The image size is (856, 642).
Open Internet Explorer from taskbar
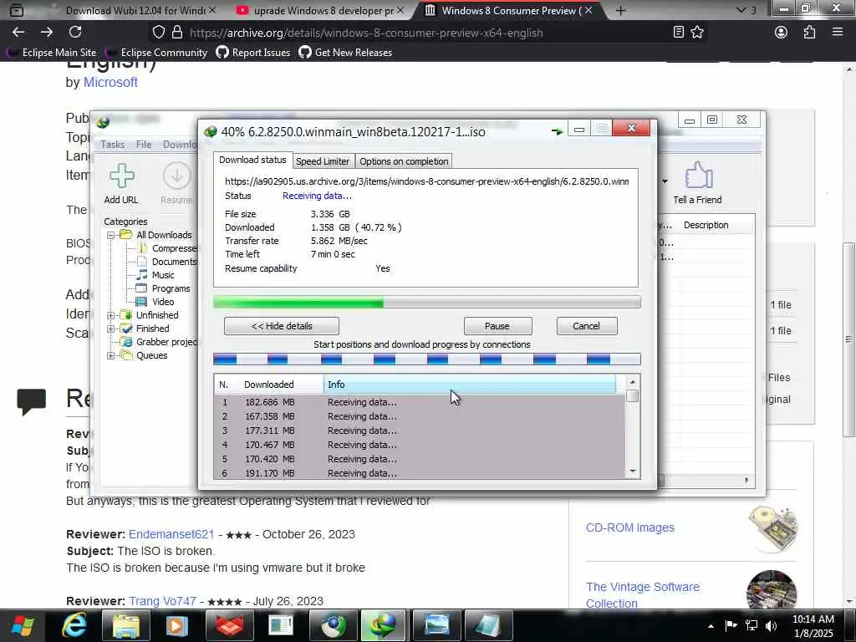(x=74, y=625)
